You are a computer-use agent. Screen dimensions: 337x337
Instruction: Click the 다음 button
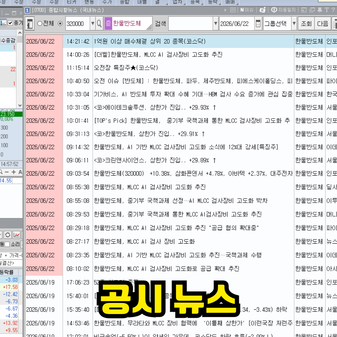(x=323, y=24)
